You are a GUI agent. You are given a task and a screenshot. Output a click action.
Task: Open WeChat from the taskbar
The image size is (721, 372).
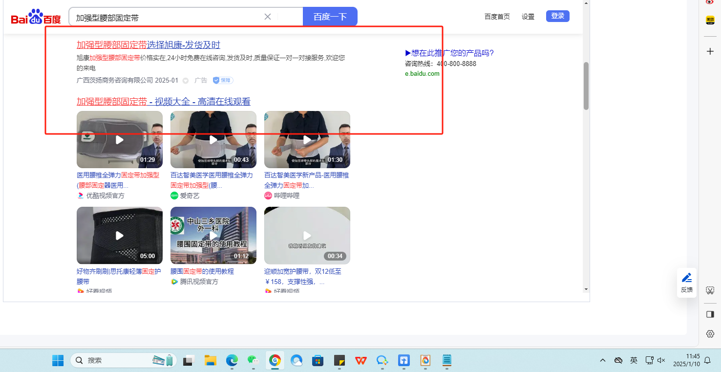coord(253,361)
